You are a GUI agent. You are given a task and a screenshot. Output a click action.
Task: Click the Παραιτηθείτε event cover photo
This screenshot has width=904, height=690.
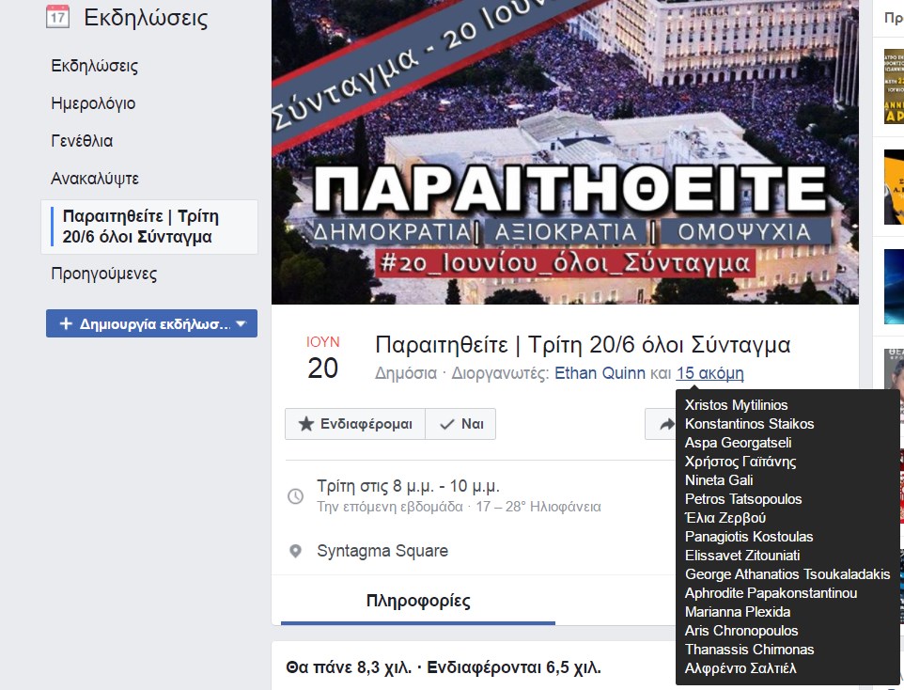pos(565,151)
